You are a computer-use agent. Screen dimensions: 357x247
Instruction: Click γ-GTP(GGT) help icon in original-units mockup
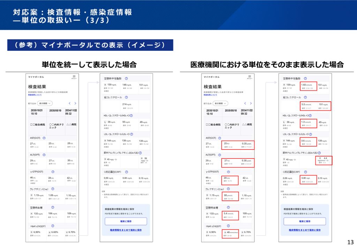228,172
